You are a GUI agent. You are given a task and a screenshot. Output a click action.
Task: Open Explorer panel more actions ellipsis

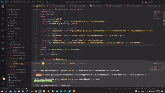(x=28, y=6)
